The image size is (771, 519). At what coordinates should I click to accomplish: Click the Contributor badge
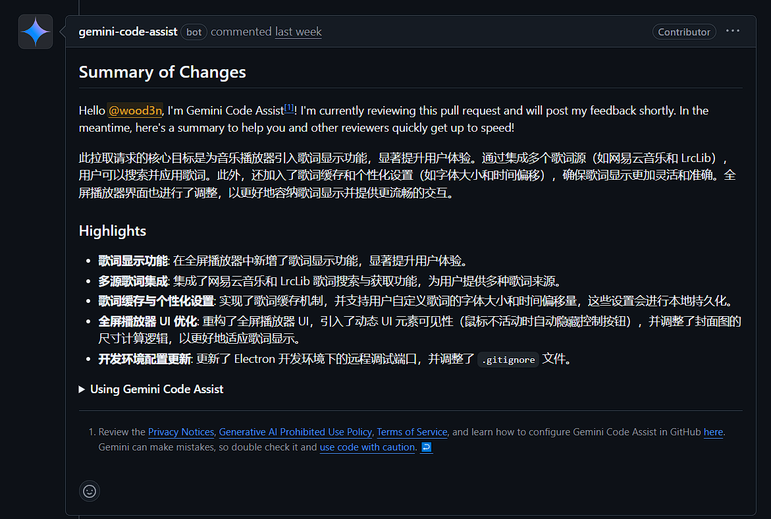[684, 32]
